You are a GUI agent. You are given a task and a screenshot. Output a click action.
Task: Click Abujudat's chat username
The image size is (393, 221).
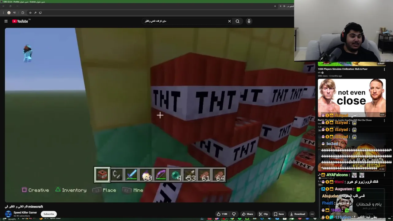330,196
